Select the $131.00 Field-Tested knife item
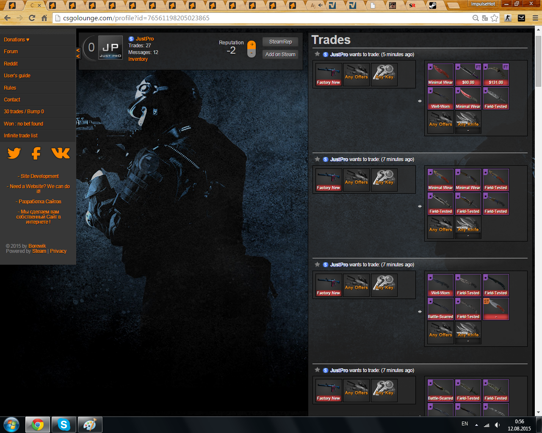Viewport: 542px width, 433px height. (496, 75)
